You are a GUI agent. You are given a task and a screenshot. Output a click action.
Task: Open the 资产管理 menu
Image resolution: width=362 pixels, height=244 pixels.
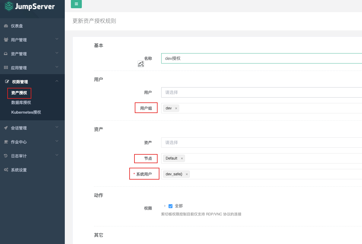click(x=32, y=54)
